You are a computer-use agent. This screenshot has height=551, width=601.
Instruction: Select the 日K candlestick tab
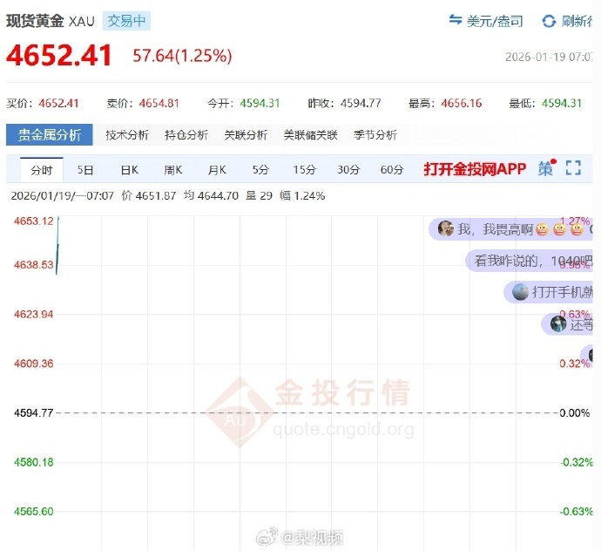(x=129, y=169)
